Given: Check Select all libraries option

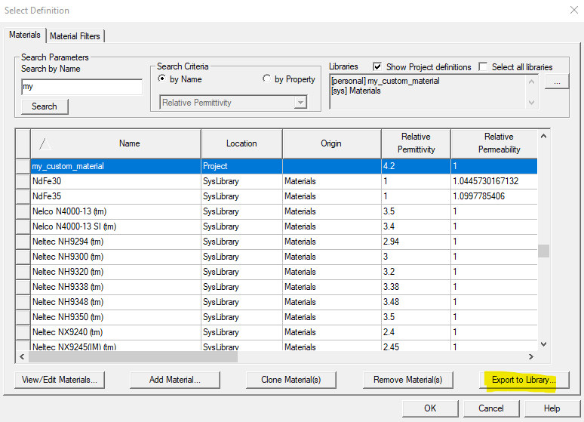Looking at the screenshot, I should 483,67.
